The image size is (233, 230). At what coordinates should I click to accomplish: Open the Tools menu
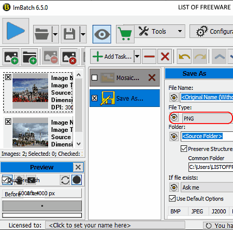pyautogui.click(x=159, y=31)
